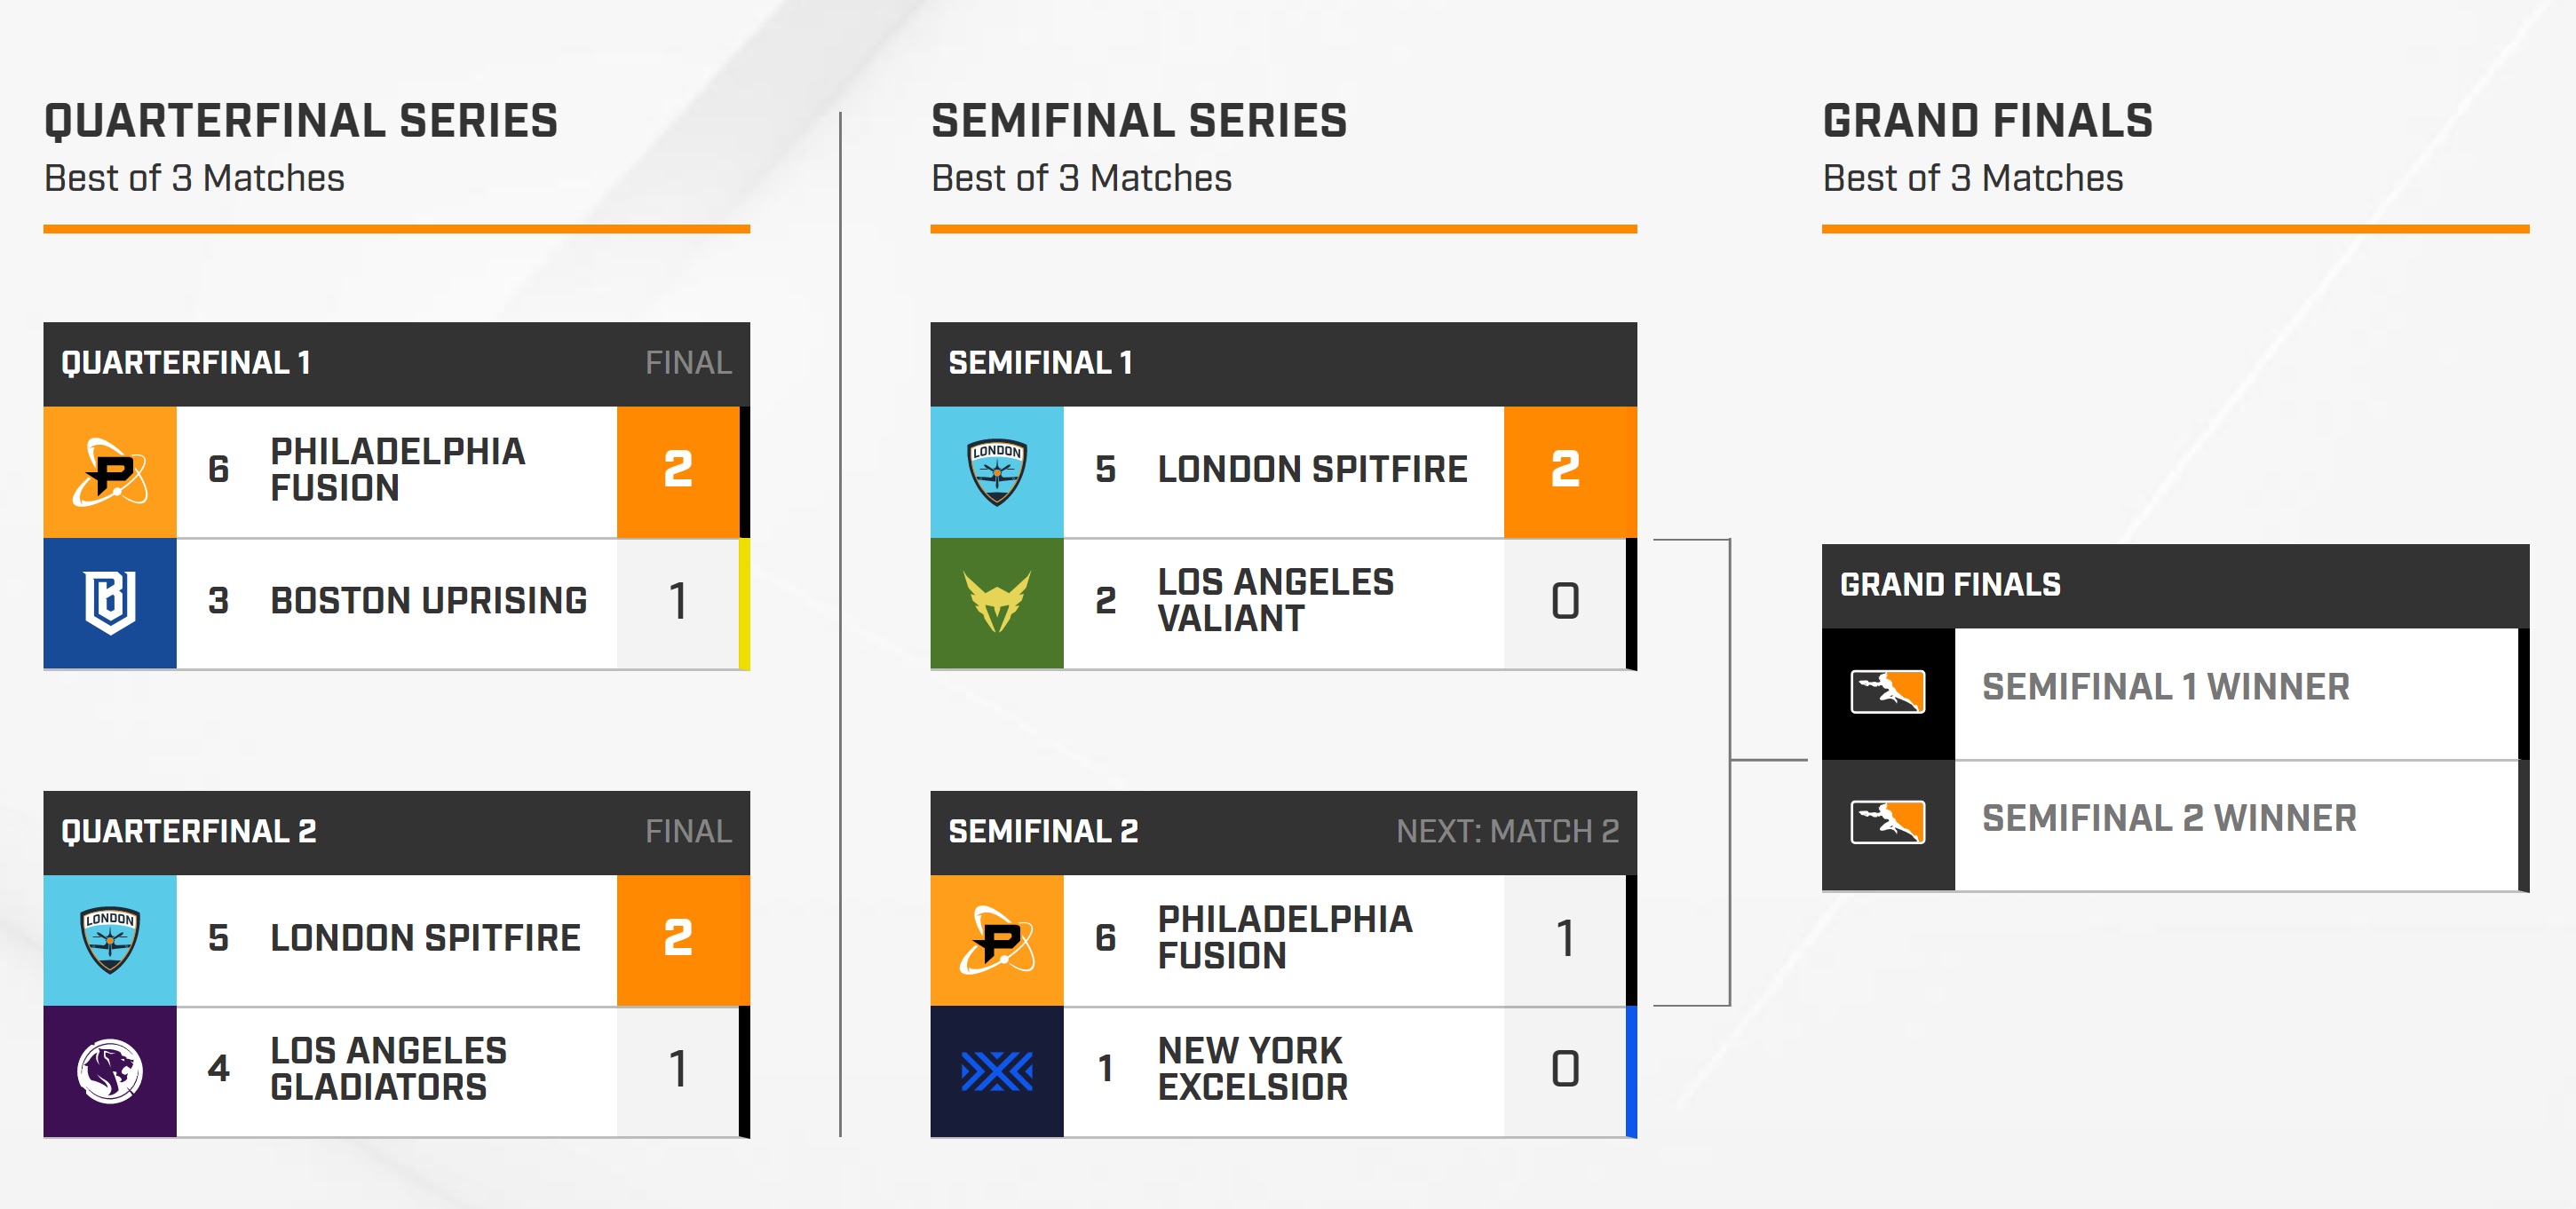Click Boston Uprising team name

point(429,601)
